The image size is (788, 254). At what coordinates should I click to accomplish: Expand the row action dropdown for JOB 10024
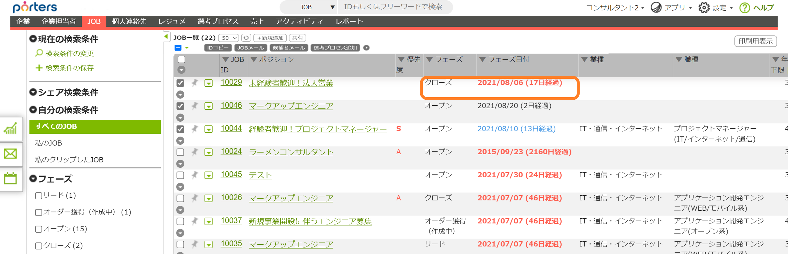tap(208, 152)
